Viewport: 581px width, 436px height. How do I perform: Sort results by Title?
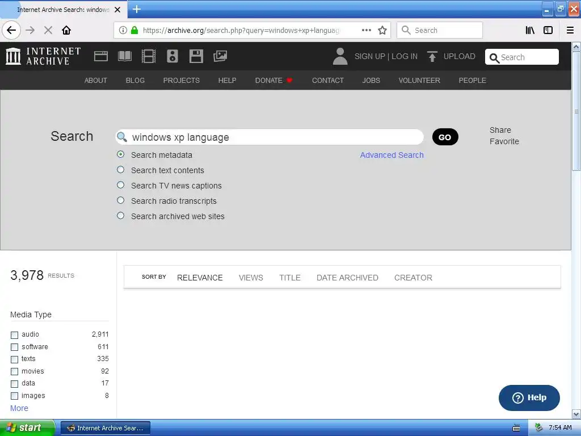tap(290, 278)
